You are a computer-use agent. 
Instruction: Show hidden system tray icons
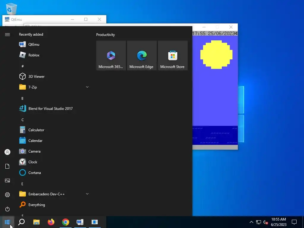click(251, 222)
